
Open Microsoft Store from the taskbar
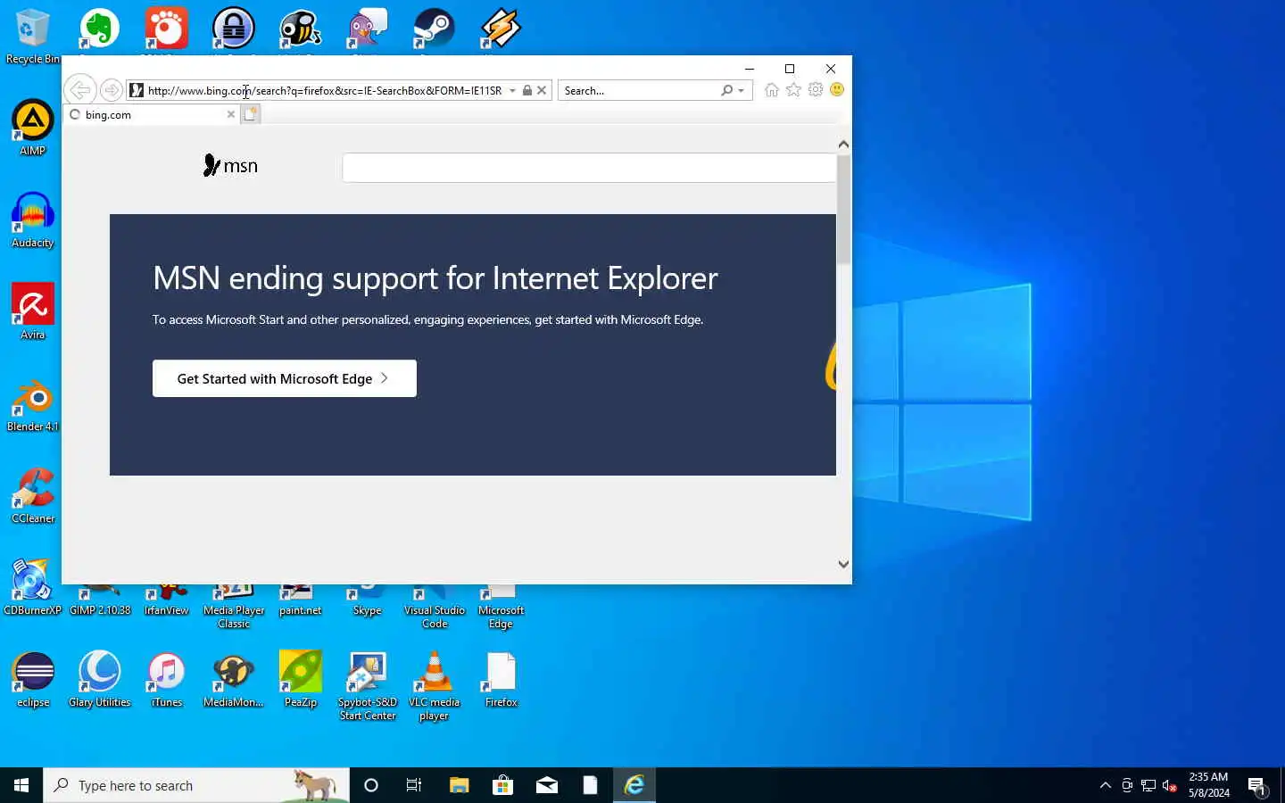502,785
